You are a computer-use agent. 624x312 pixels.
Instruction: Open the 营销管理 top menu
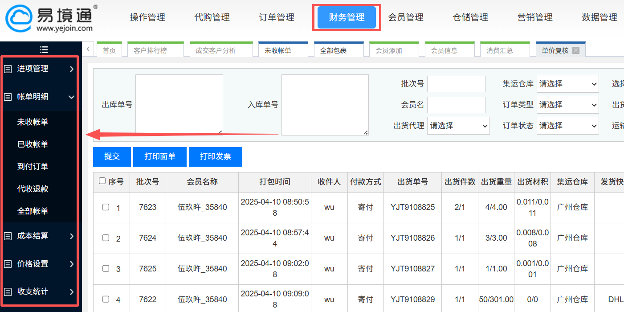coord(535,17)
